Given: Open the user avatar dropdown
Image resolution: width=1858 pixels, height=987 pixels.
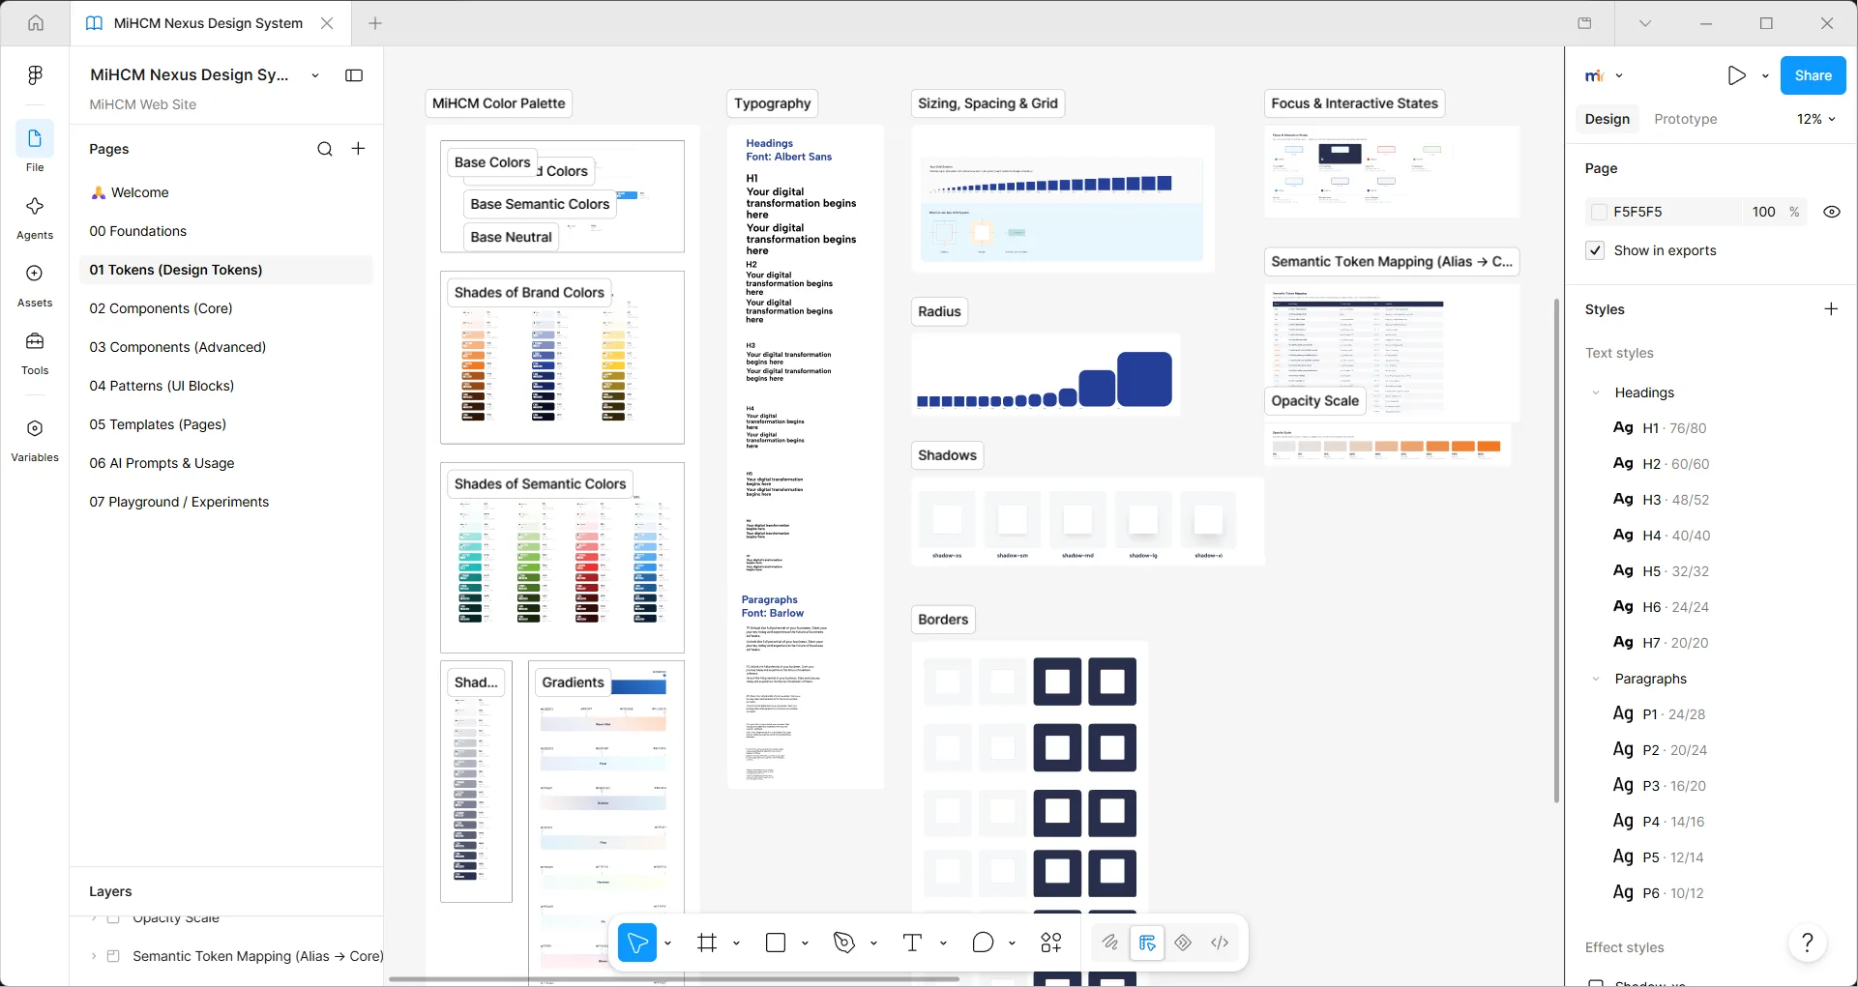Looking at the screenshot, I should (x=1604, y=75).
